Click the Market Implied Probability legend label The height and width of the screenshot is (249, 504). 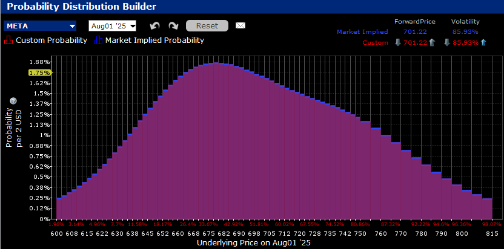(154, 40)
